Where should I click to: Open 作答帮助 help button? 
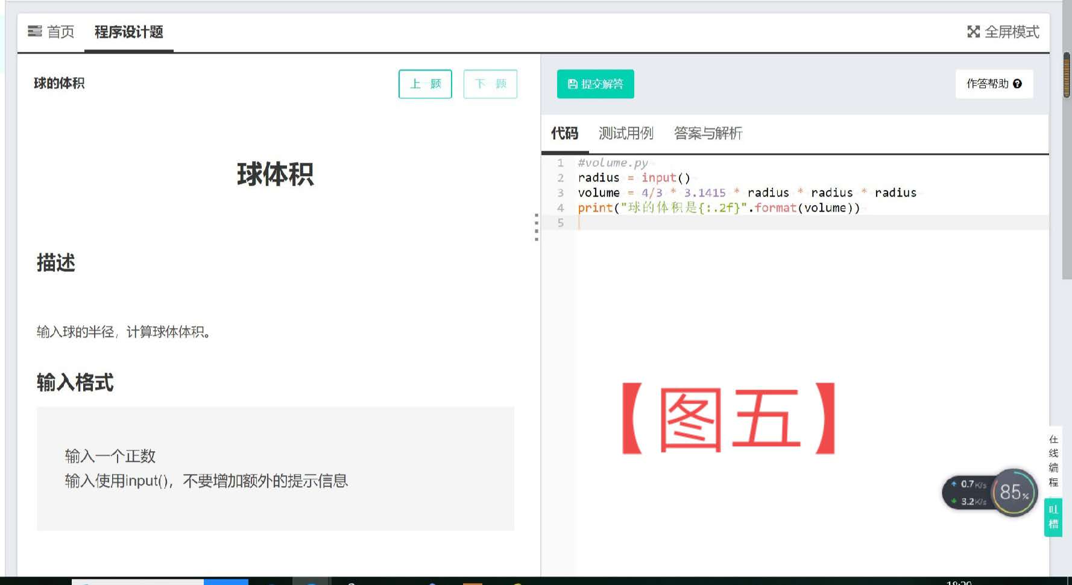click(994, 84)
